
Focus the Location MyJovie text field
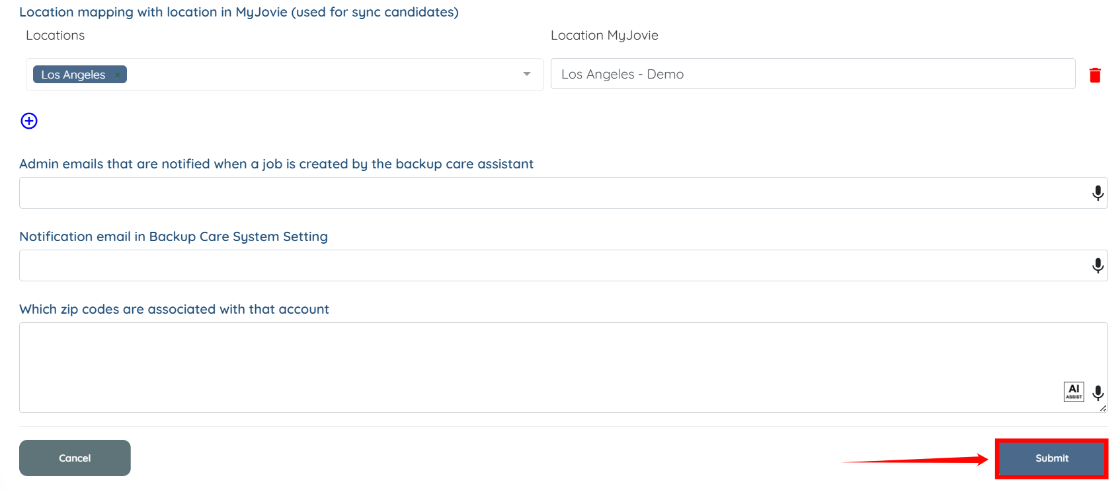pyautogui.click(x=812, y=74)
